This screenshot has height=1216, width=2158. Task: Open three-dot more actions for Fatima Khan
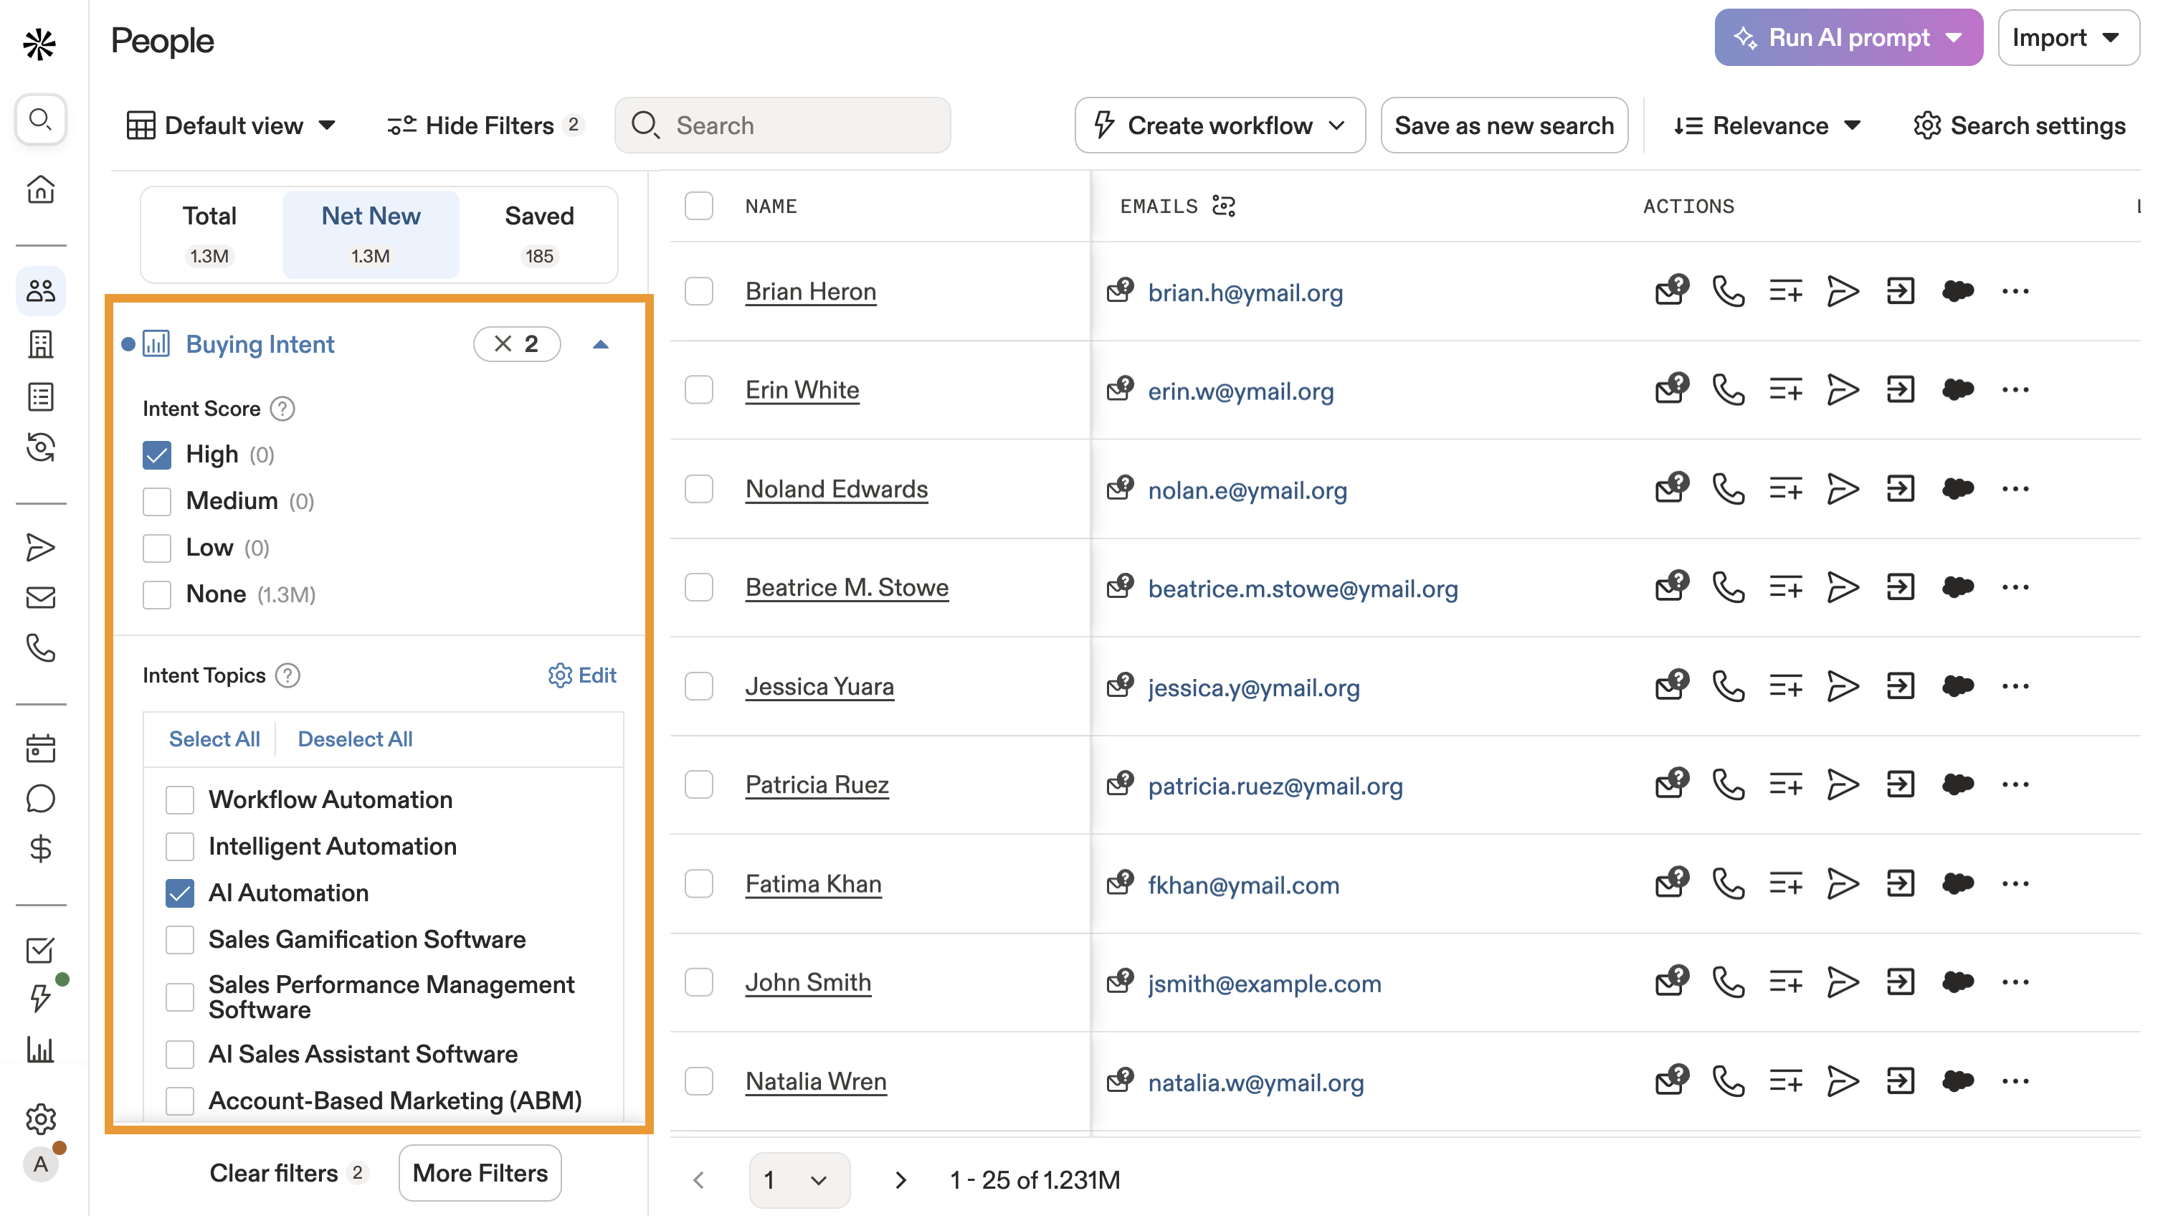point(2015,883)
